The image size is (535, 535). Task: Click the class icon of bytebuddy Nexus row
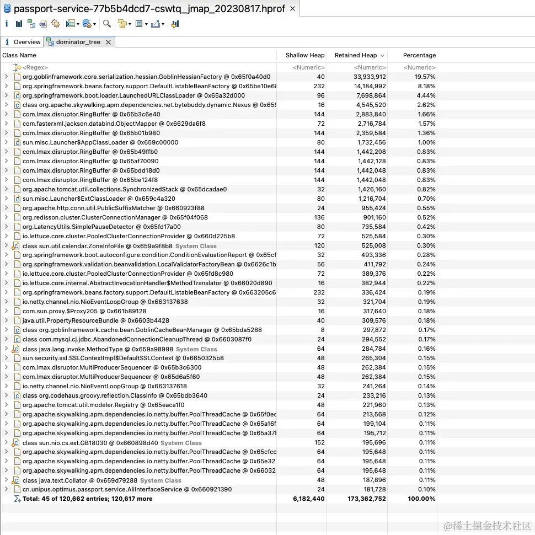coord(17,105)
